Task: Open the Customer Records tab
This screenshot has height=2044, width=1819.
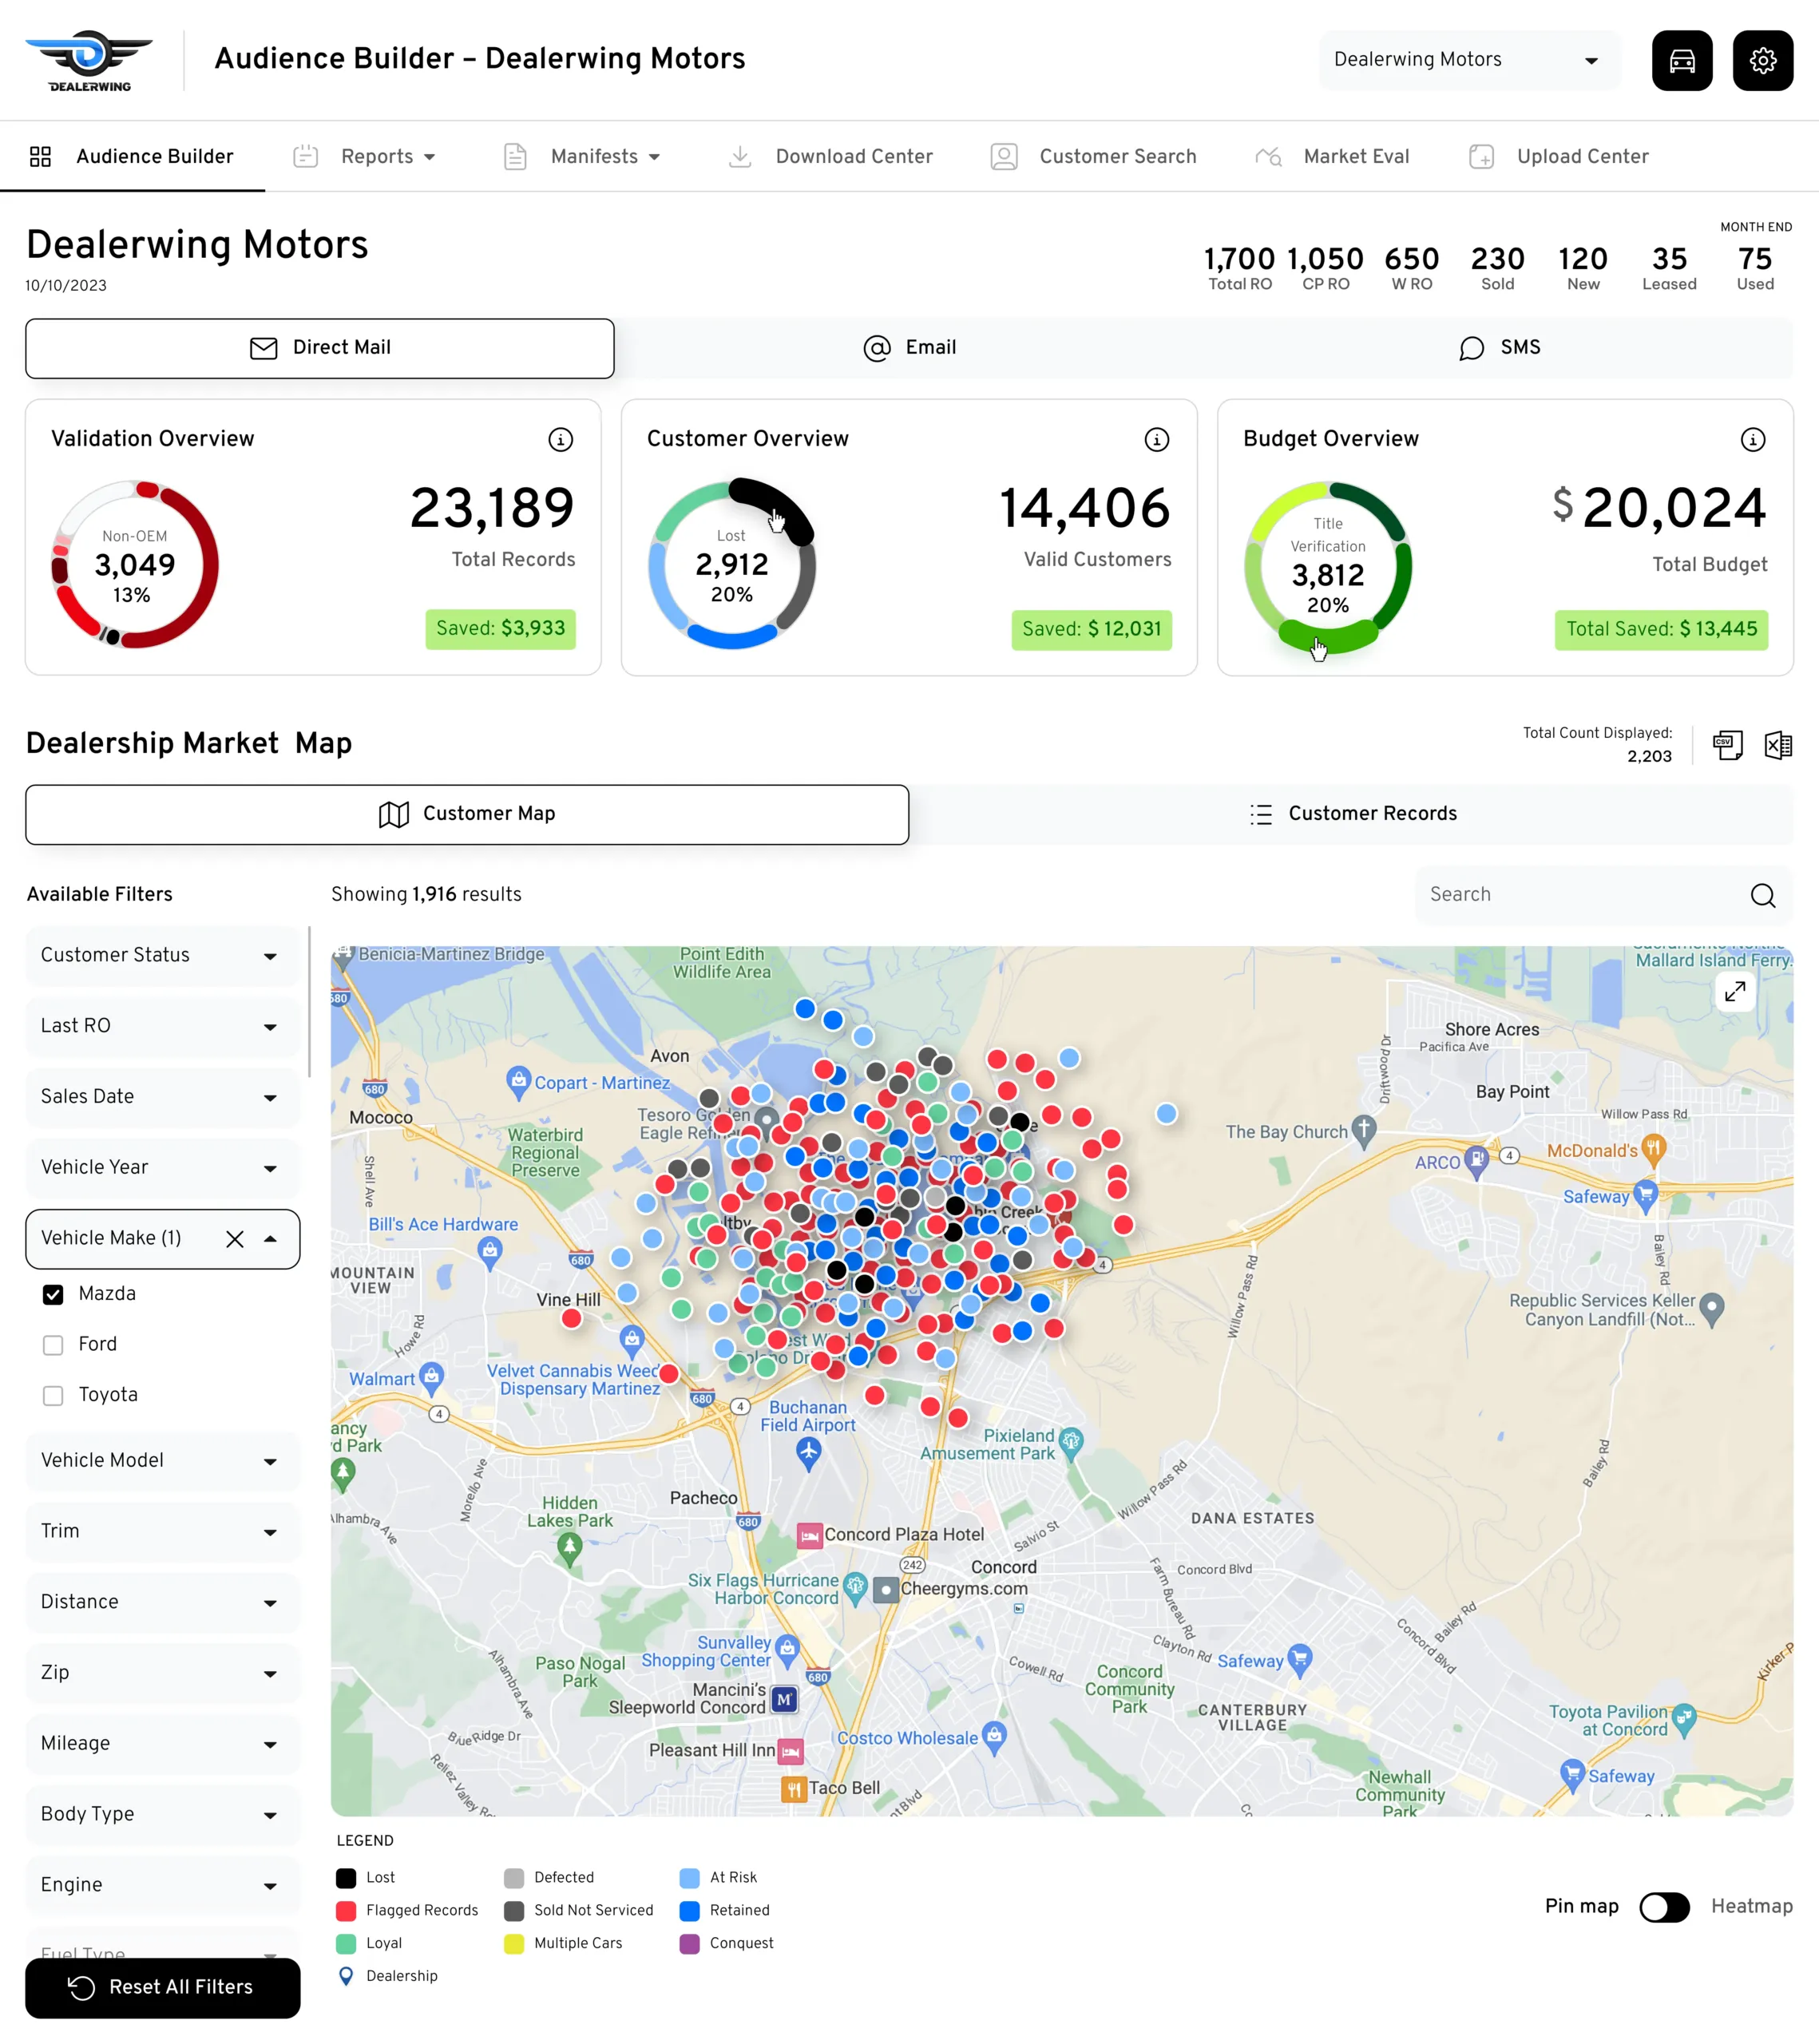Action: point(1352,814)
